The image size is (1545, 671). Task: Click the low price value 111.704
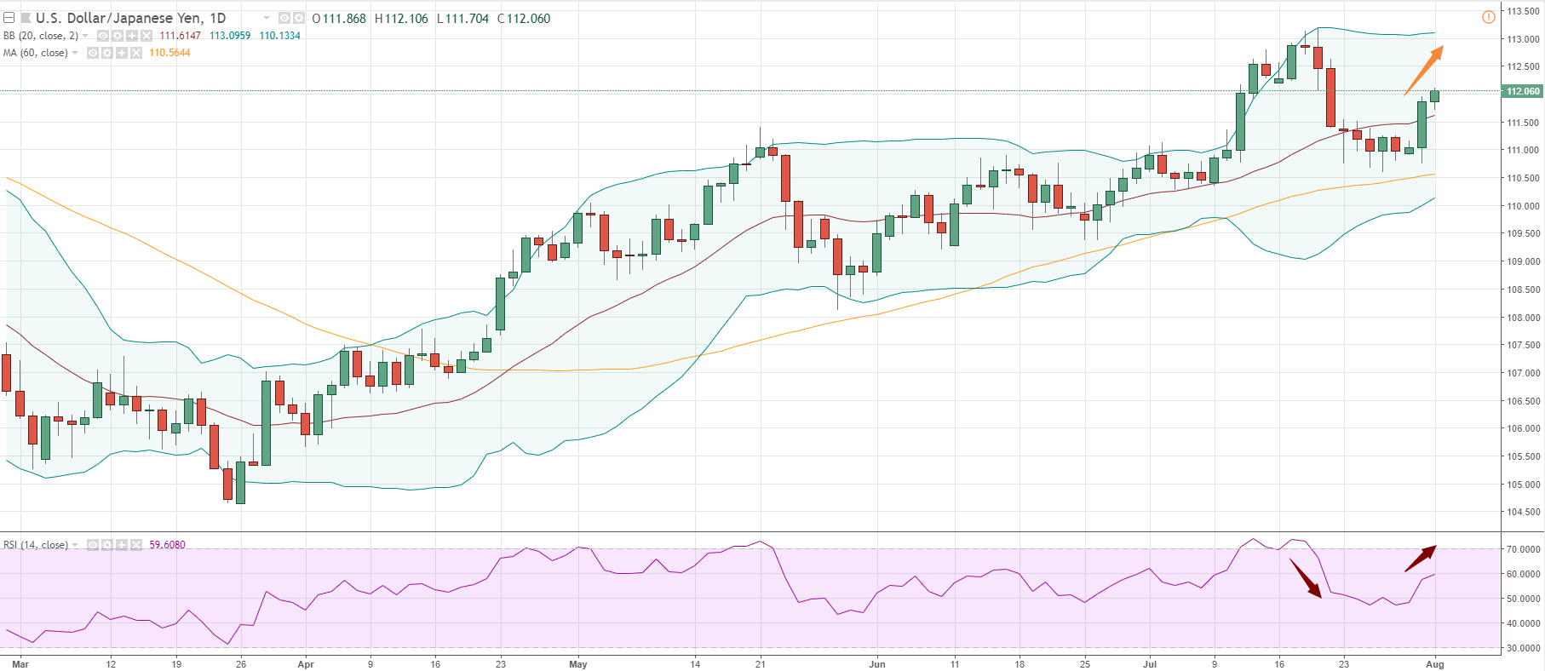pyautogui.click(x=467, y=19)
